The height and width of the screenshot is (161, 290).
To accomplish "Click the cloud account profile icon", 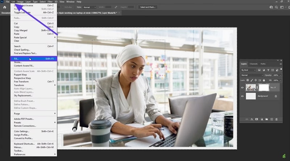I will pyautogui.click(x=271, y=7).
